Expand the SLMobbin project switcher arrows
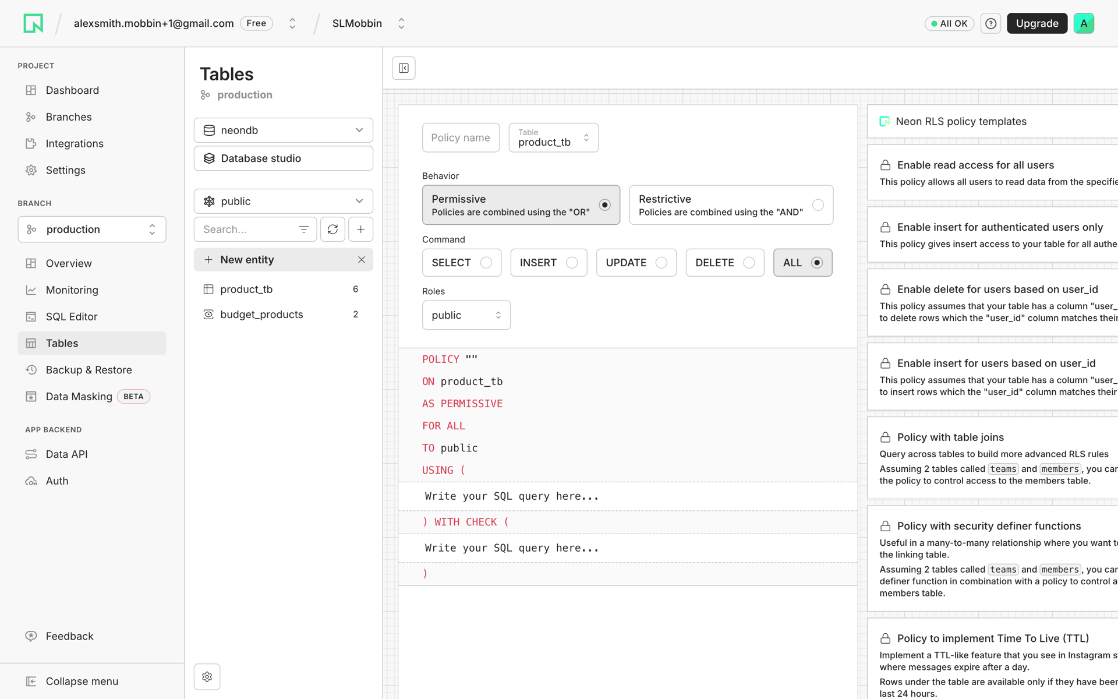The width and height of the screenshot is (1118, 699). point(401,23)
